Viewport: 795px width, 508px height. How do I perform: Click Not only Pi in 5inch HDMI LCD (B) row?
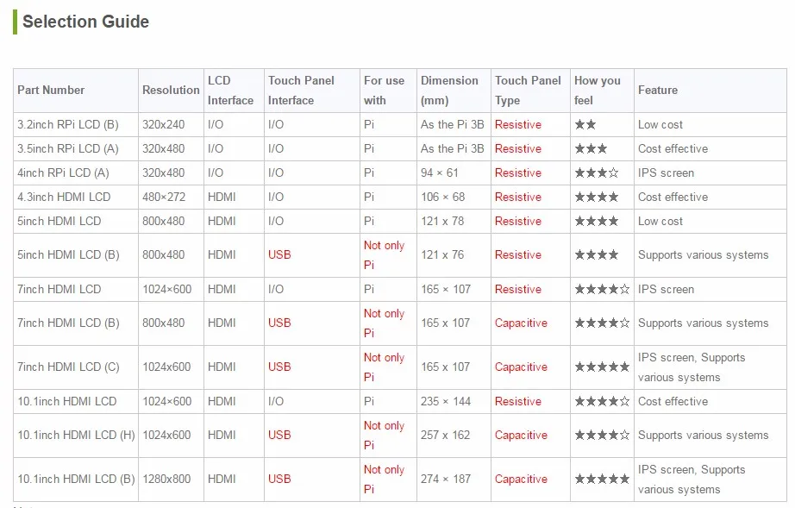pos(384,255)
